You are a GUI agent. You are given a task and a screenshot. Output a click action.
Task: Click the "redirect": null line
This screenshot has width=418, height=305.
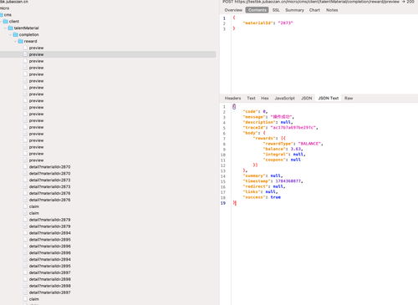[x=263, y=186]
